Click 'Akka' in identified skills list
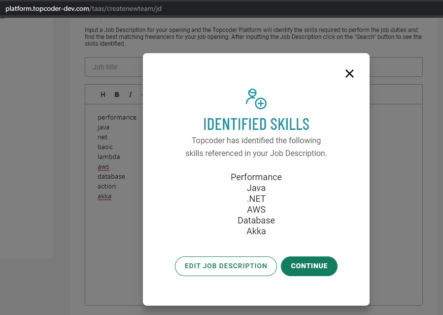The width and height of the screenshot is (443, 315). point(256,231)
